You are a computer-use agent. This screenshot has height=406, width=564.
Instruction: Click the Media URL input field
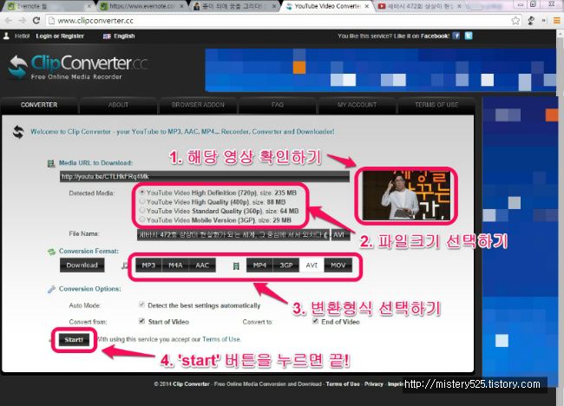pyautogui.click(x=204, y=177)
